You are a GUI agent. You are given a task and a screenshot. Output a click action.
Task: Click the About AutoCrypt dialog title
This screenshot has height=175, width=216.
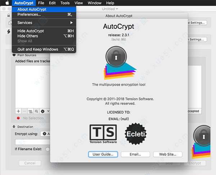coord(119,16)
